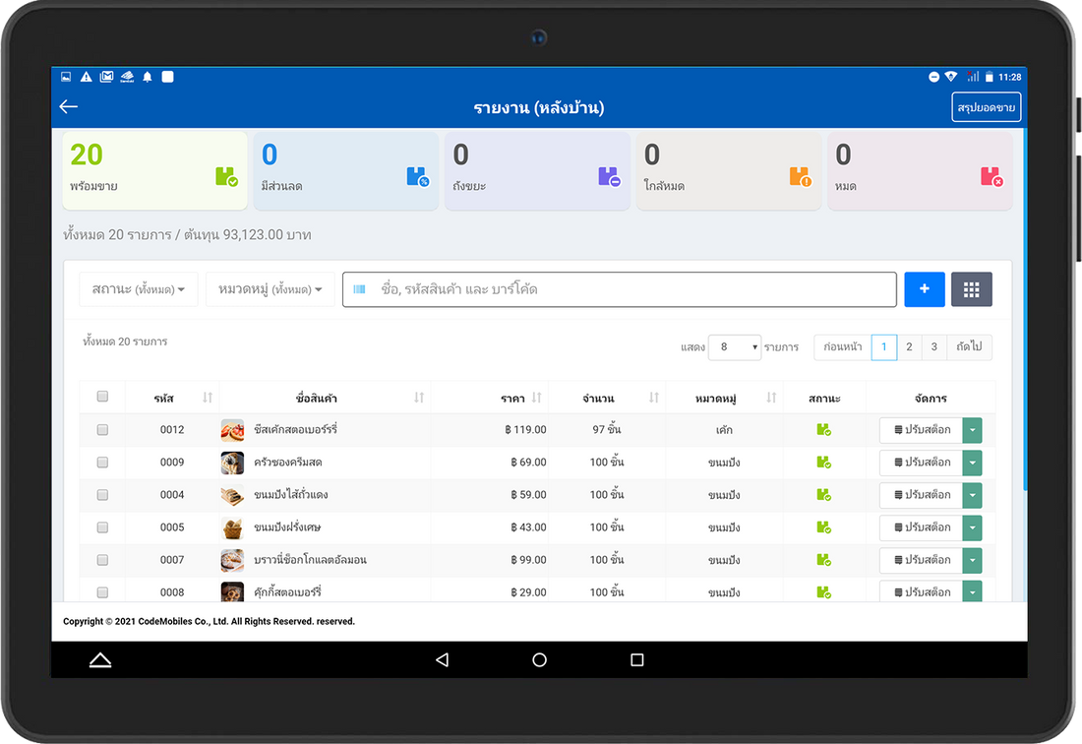Sort table by price column arrows
Viewport: 1082px width, 744px height.
tap(536, 398)
